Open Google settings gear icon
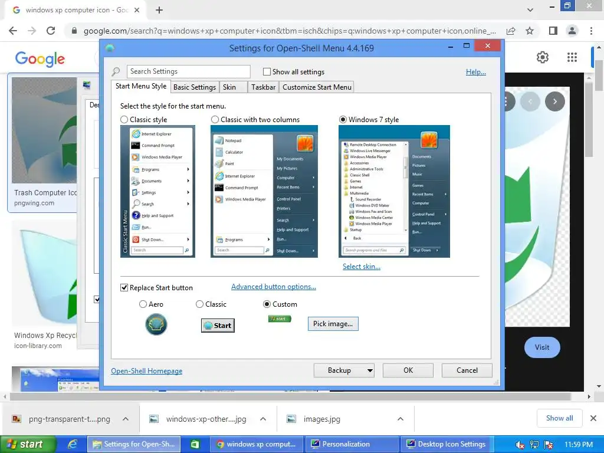This screenshot has width=604, height=453. point(543,57)
